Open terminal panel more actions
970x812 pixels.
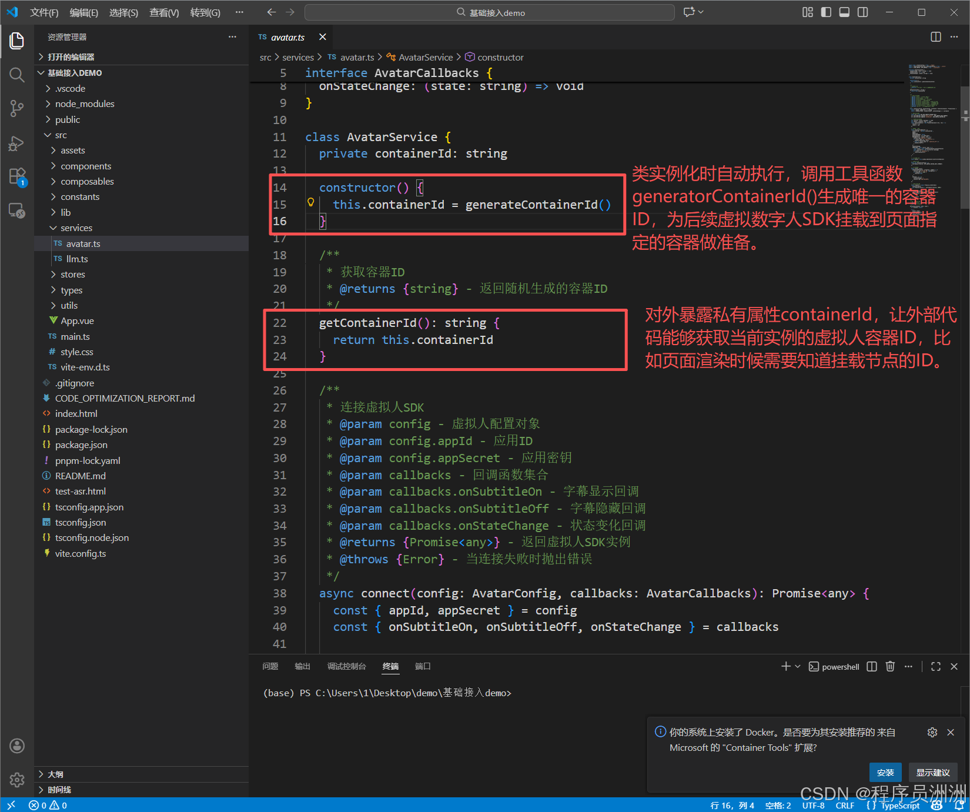click(908, 666)
